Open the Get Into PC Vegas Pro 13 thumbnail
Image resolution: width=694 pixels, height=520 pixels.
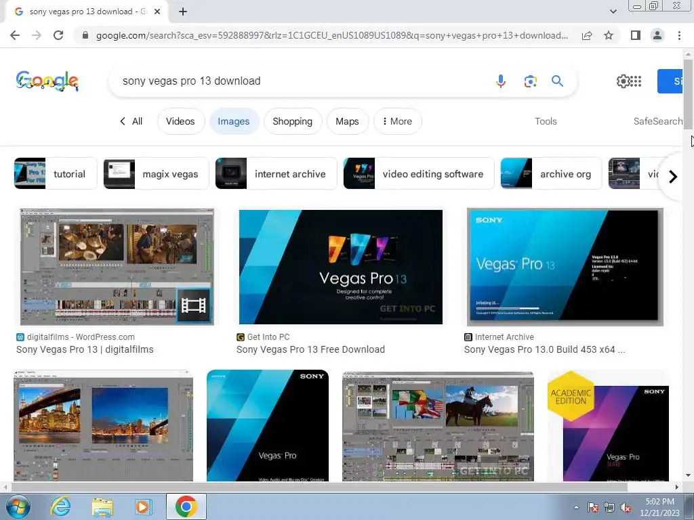pyautogui.click(x=340, y=267)
